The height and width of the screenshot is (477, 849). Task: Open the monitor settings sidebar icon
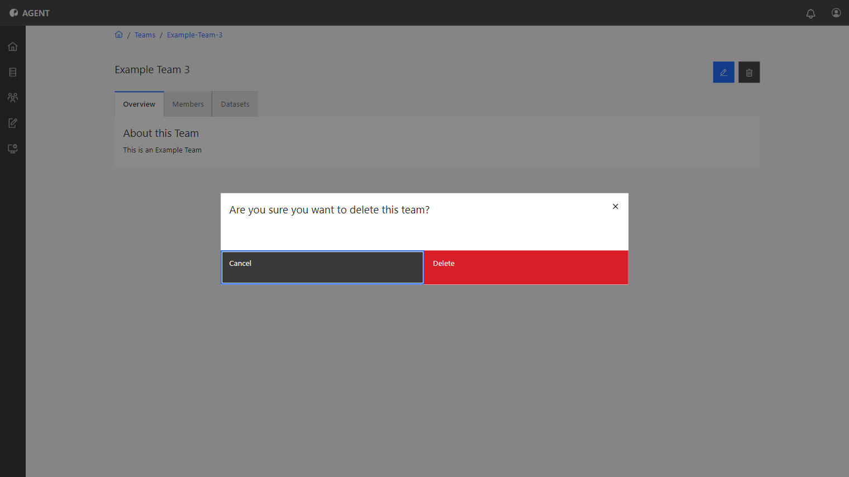coord(13,149)
